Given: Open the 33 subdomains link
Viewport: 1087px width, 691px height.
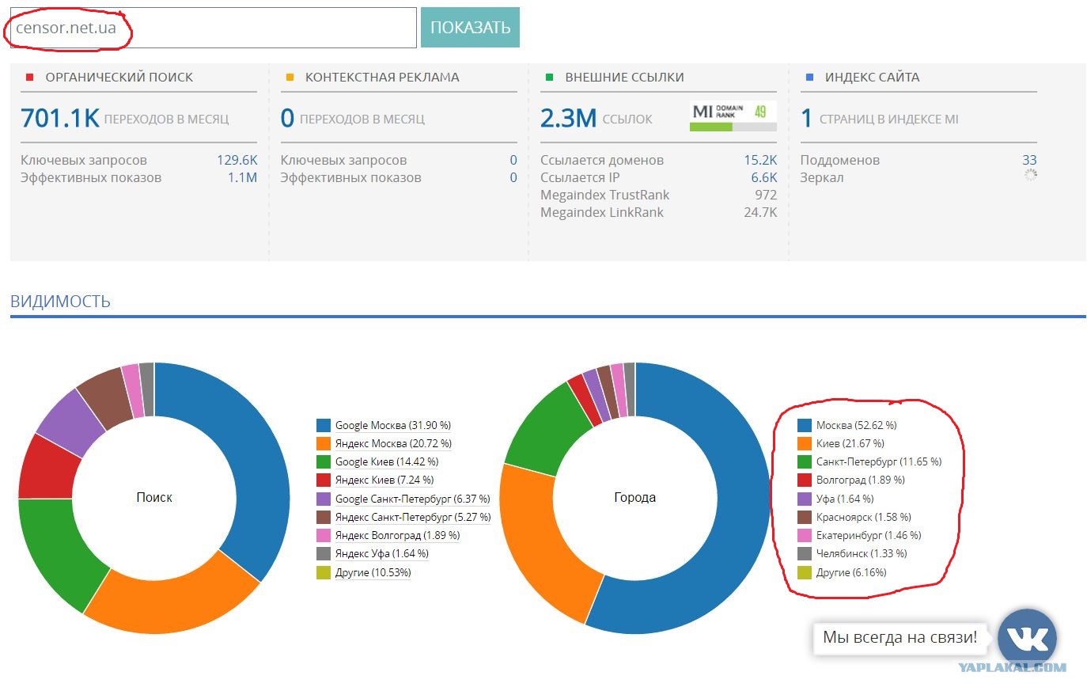Looking at the screenshot, I should point(1029,160).
